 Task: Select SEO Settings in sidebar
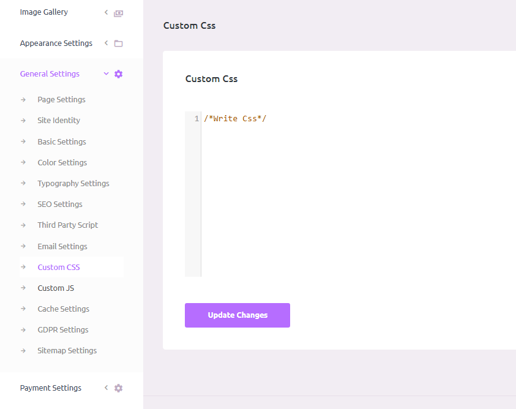pyautogui.click(x=60, y=204)
